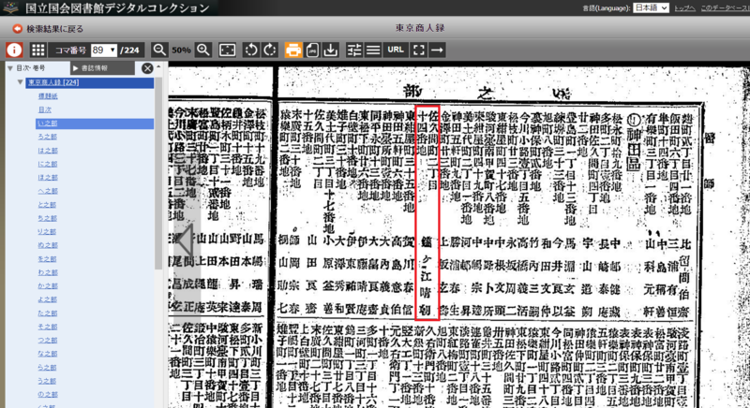The height and width of the screenshot is (408, 750).
Task: Select the そ之部 entry
Action: [x=48, y=327]
